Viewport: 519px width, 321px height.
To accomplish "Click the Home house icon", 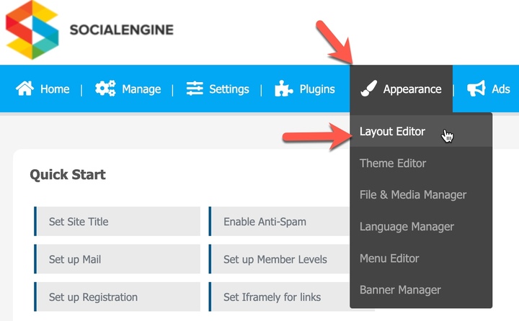I will pyautogui.click(x=25, y=89).
